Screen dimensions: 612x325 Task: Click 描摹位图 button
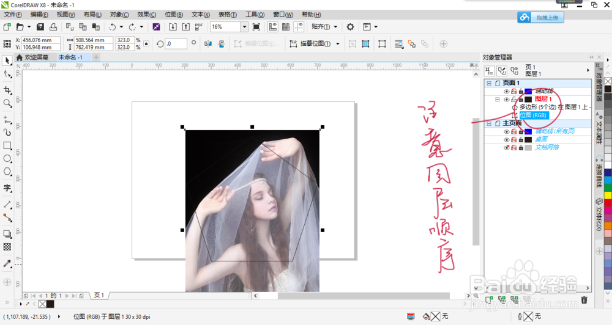tap(310, 43)
